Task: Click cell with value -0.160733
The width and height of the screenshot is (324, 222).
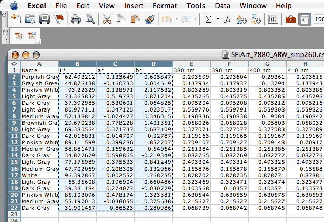Action: click(115, 83)
